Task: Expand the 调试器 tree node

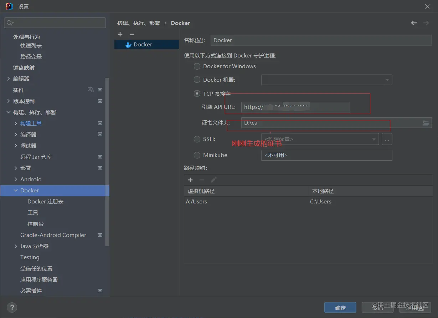Action: coord(16,146)
